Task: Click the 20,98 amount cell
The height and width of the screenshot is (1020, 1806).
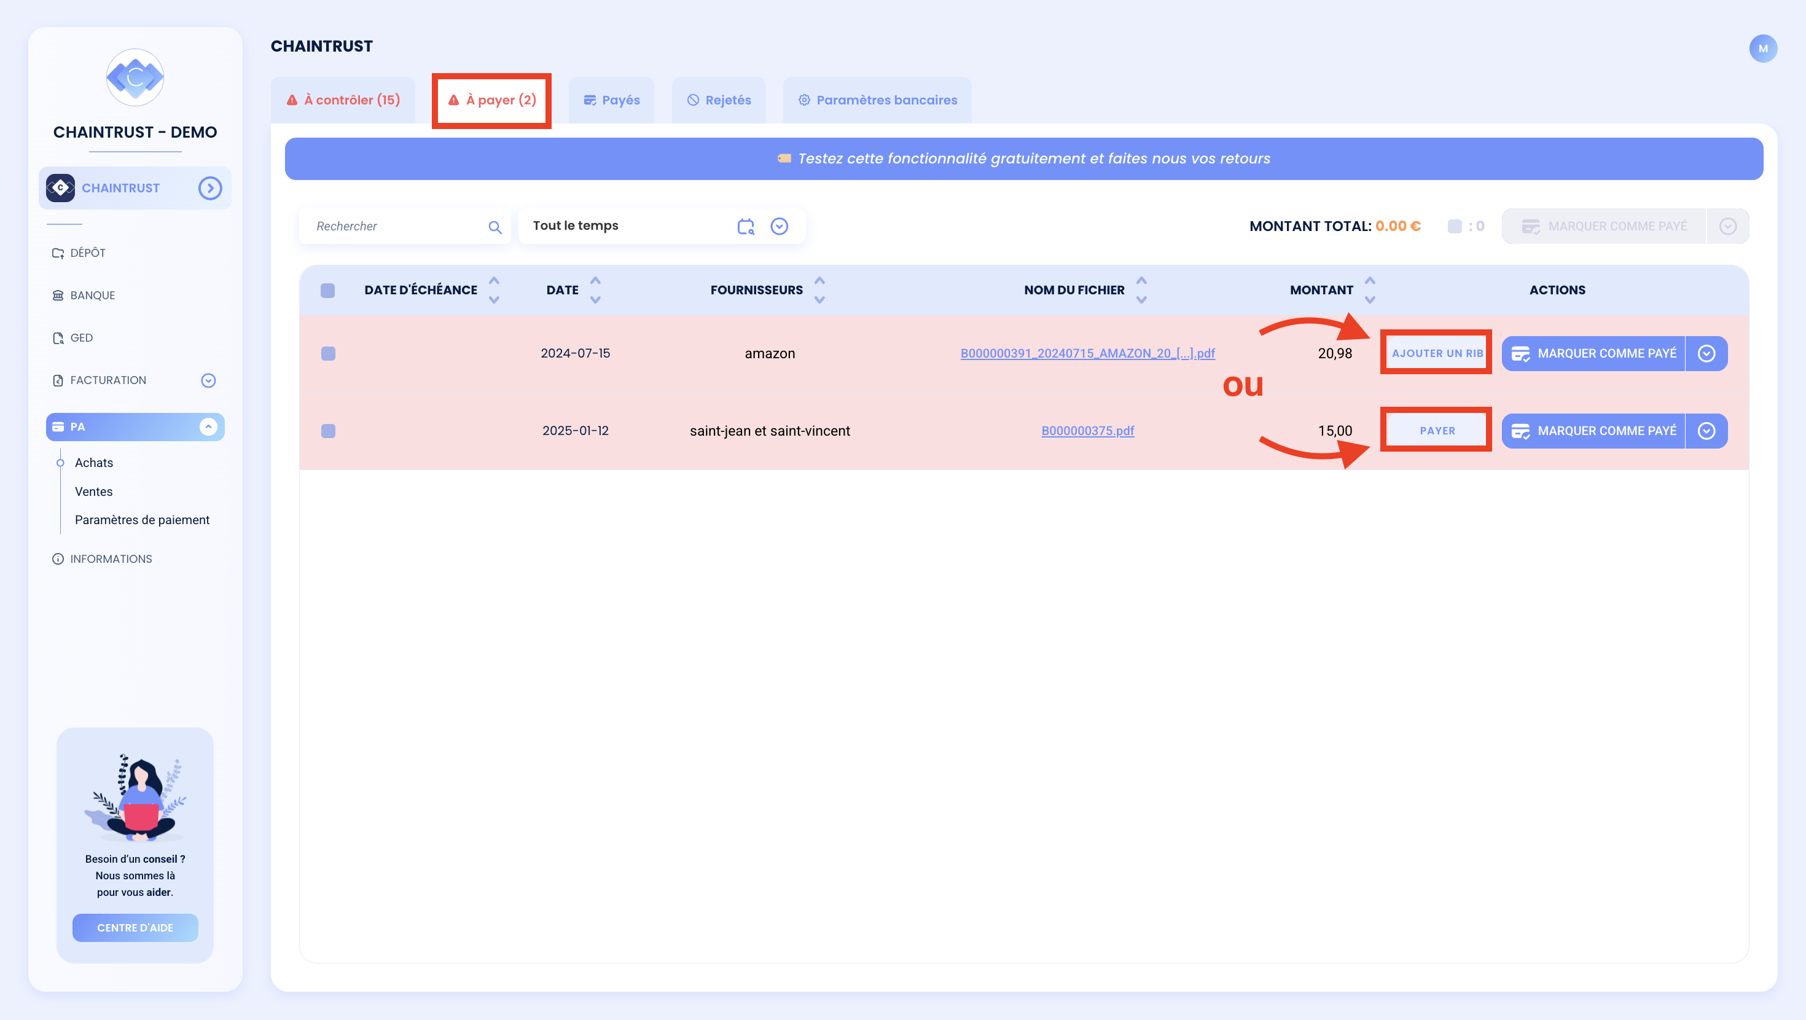Action: [x=1335, y=353]
